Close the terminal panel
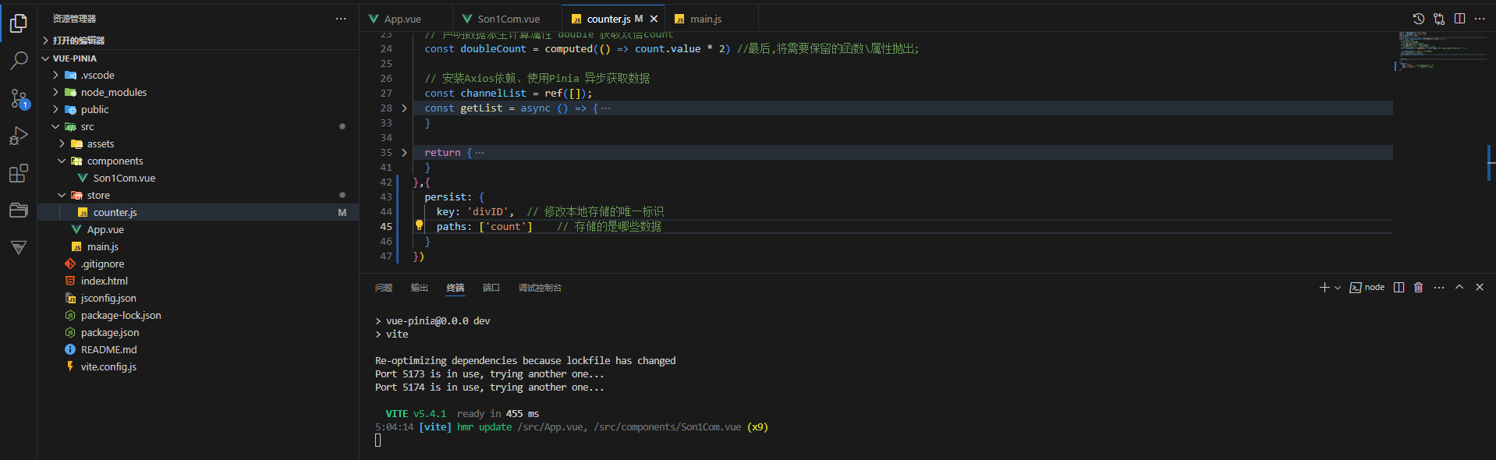The image size is (1496, 460). click(x=1480, y=287)
